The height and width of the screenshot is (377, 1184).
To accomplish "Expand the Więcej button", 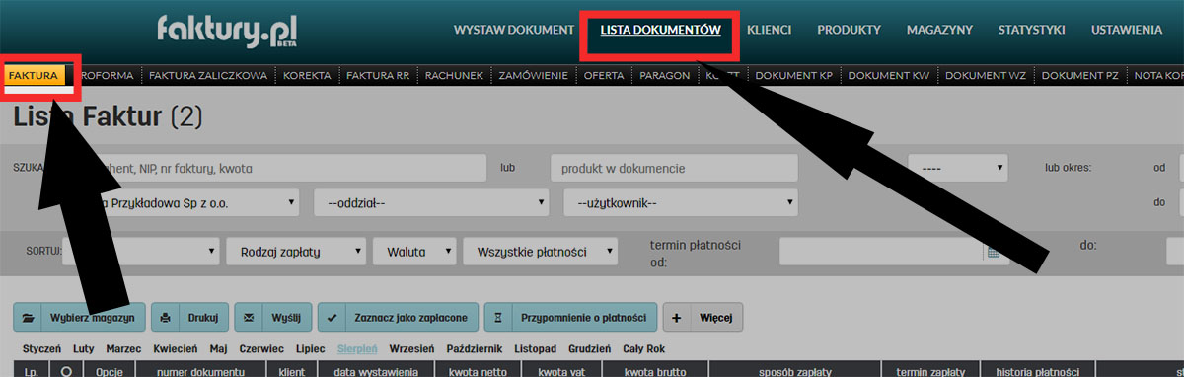I will [703, 318].
